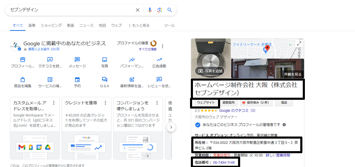This screenshot has width=355, height=167.
Task: Open the パフォーマンス performance icon
Action: tap(132, 60)
